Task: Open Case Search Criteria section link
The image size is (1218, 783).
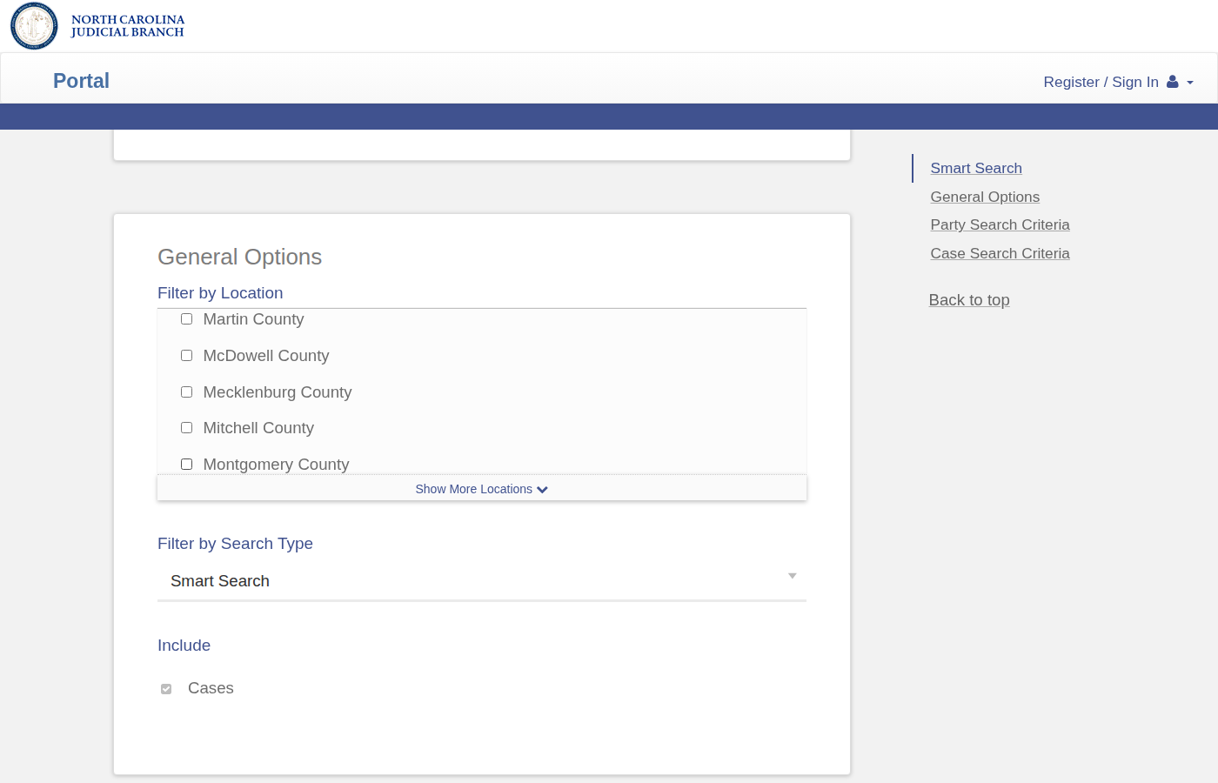Action: point(1000,253)
